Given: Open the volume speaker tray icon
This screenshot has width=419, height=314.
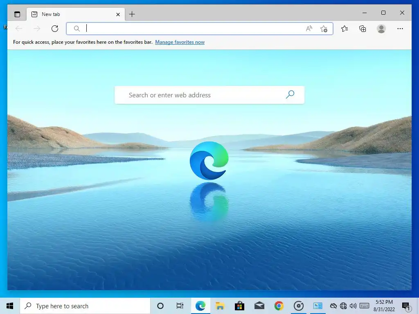Looking at the screenshot, I should tap(353, 306).
